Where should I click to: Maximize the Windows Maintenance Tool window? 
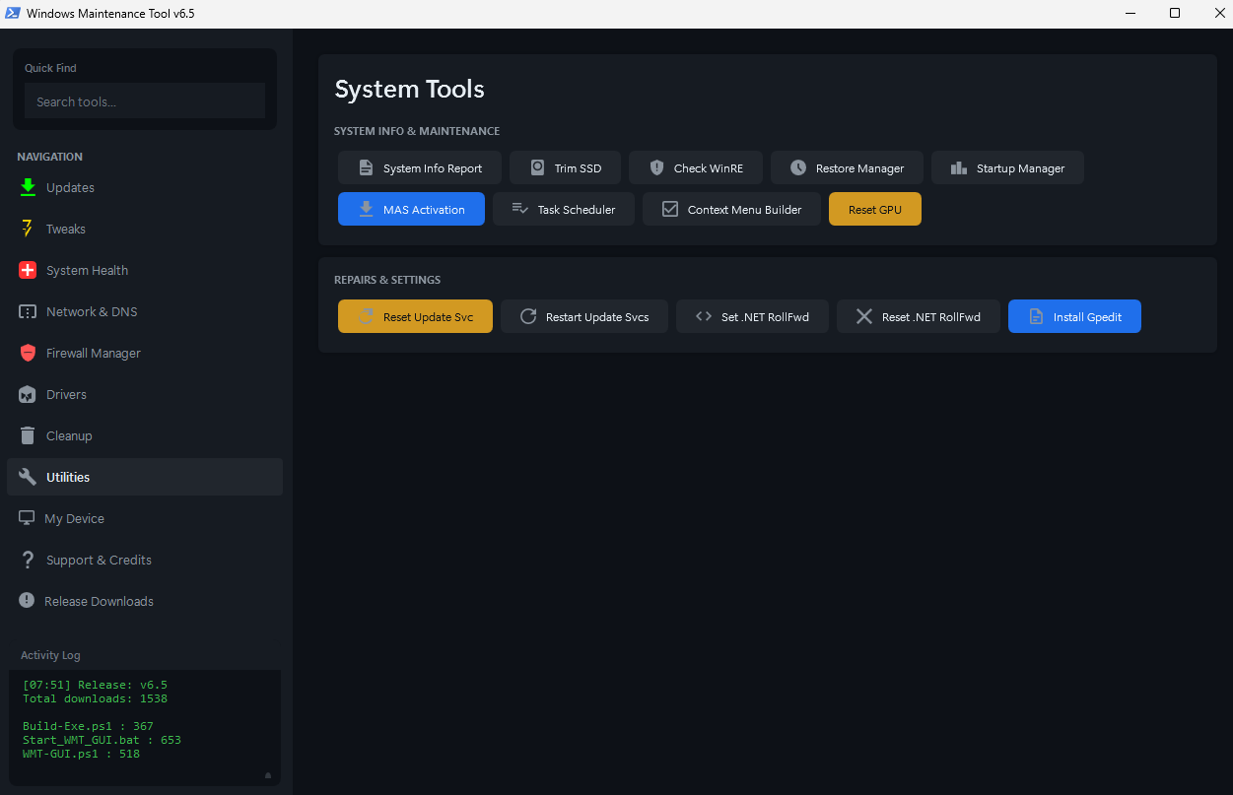(x=1175, y=14)
